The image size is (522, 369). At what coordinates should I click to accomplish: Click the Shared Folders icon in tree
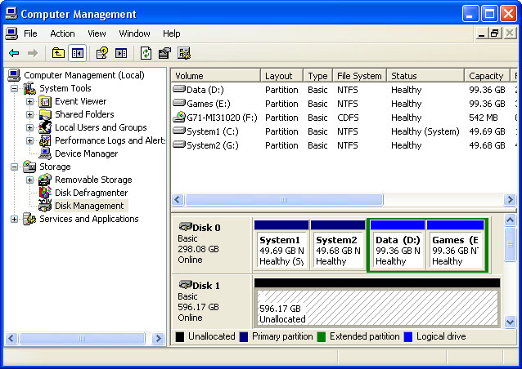[45, 114]
